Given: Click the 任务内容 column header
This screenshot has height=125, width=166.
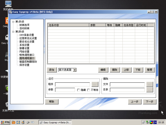Looking at the screenshot, I should [x=68, y=25].
